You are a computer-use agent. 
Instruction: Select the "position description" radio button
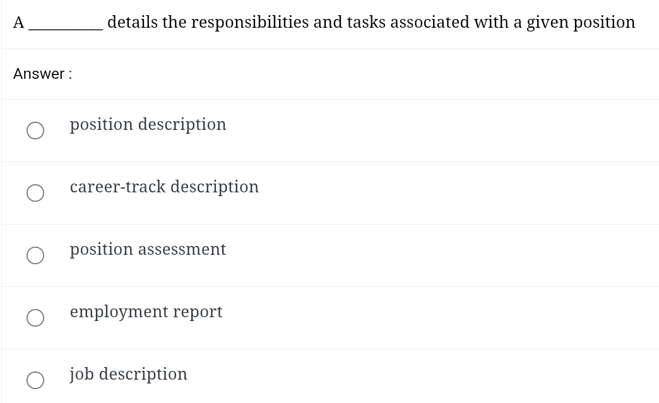[x=35, y=131]
